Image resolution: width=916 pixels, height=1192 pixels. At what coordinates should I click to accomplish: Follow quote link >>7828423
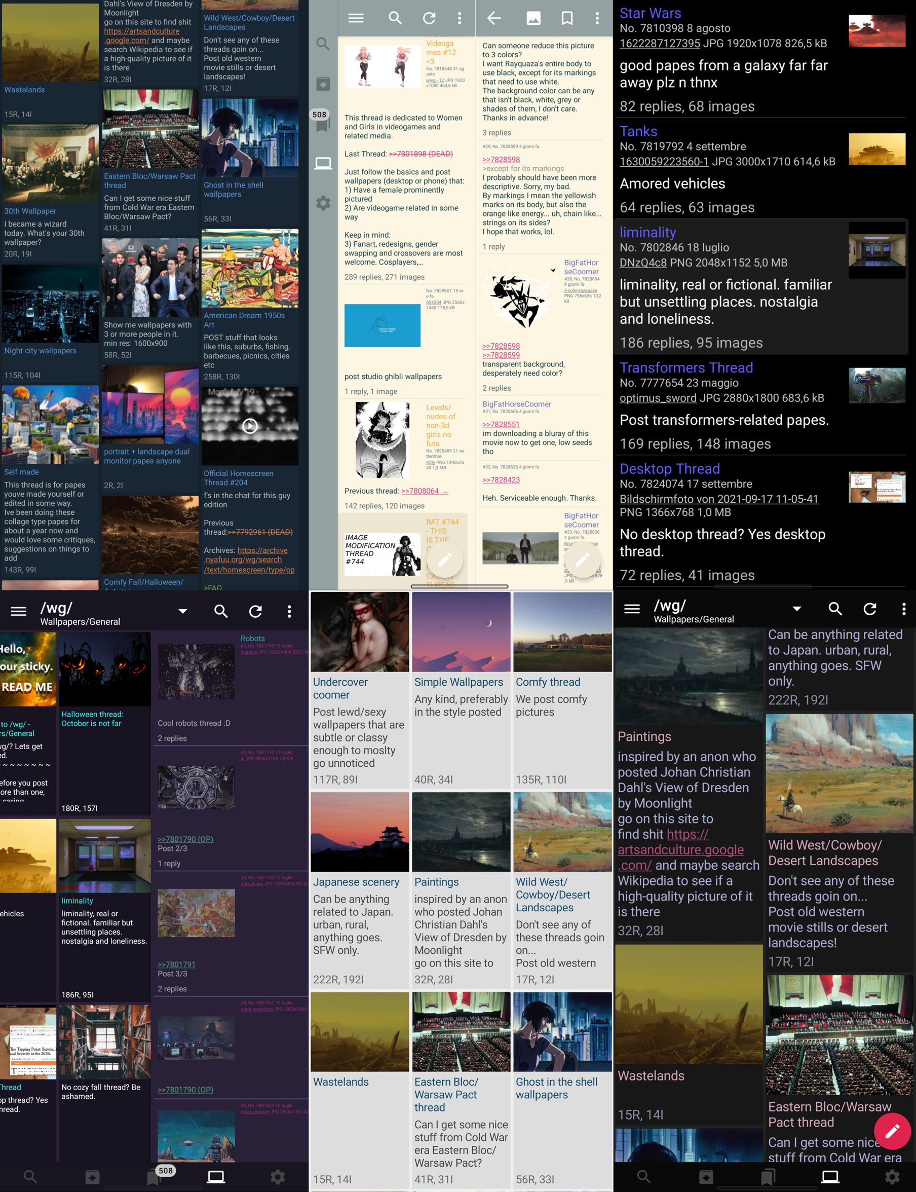pos(501,480)
